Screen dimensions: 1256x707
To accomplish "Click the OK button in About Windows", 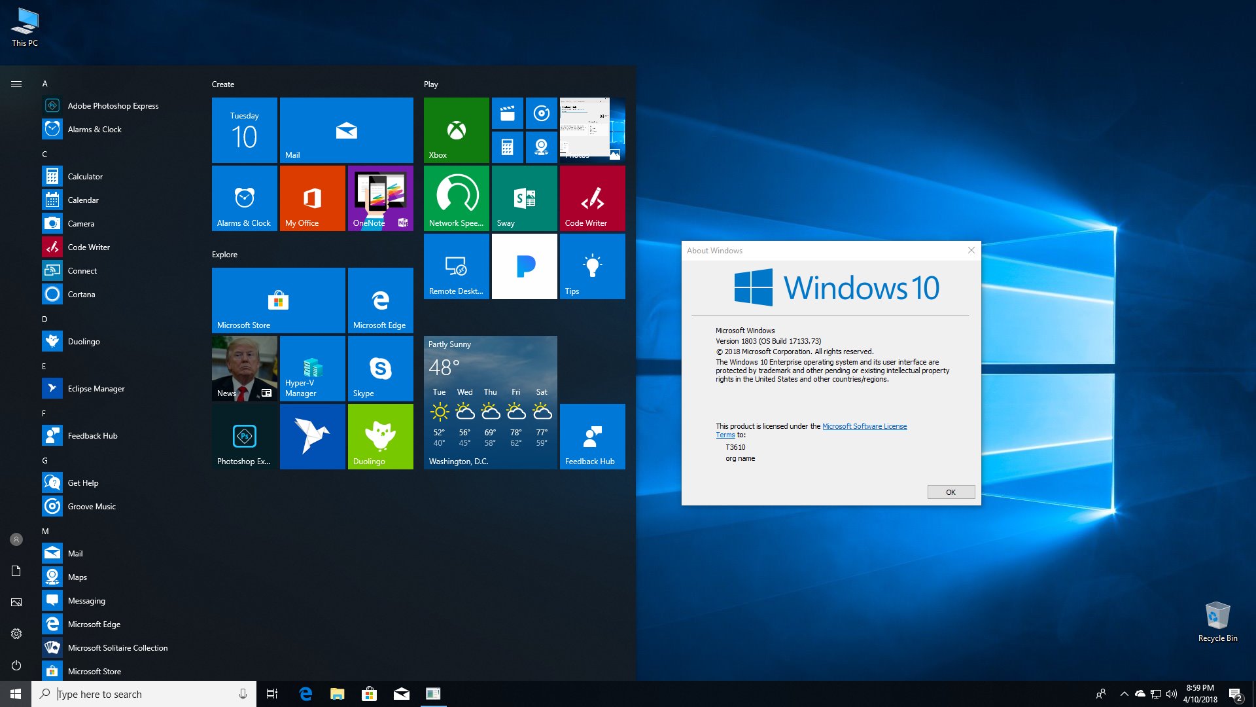I will [951, 492].
